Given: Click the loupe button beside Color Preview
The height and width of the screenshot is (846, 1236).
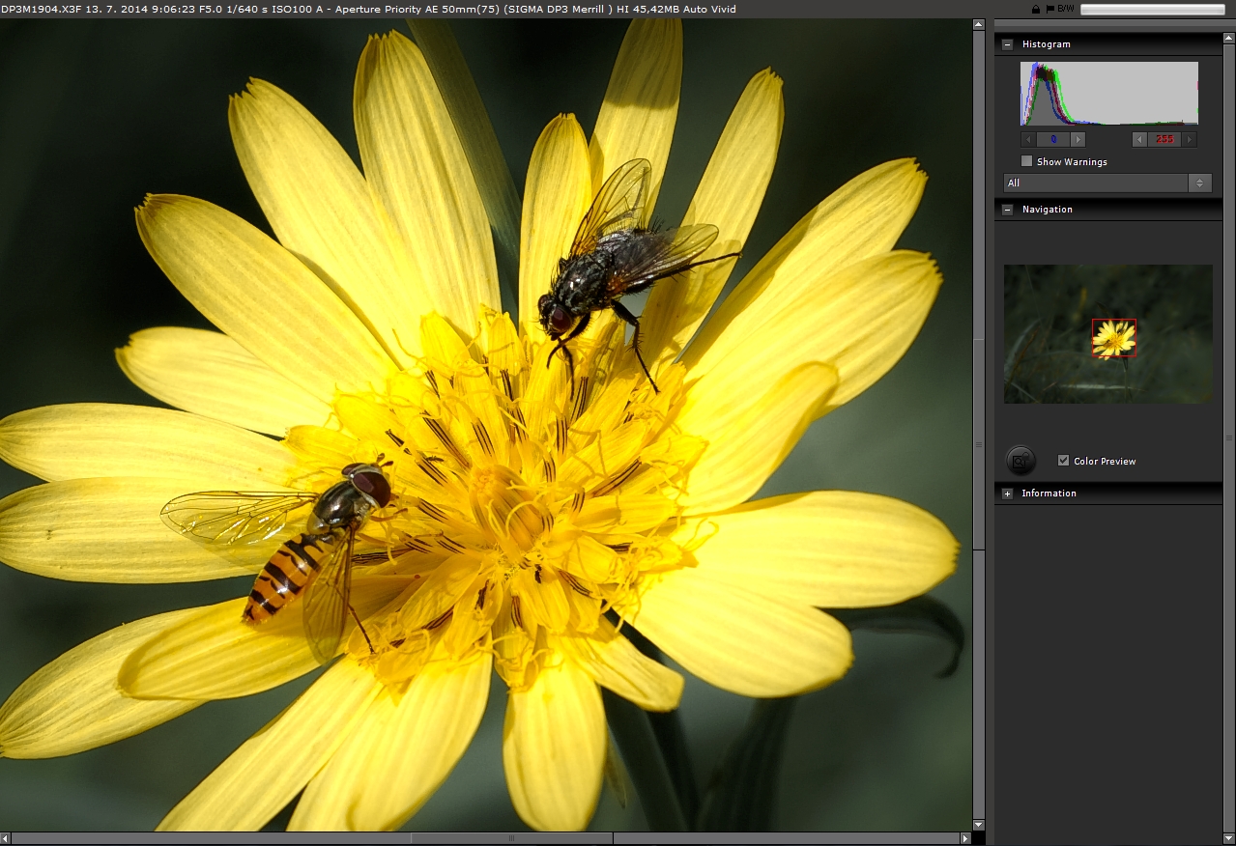Looking at the screenshot, I should tap(1020, 461).
